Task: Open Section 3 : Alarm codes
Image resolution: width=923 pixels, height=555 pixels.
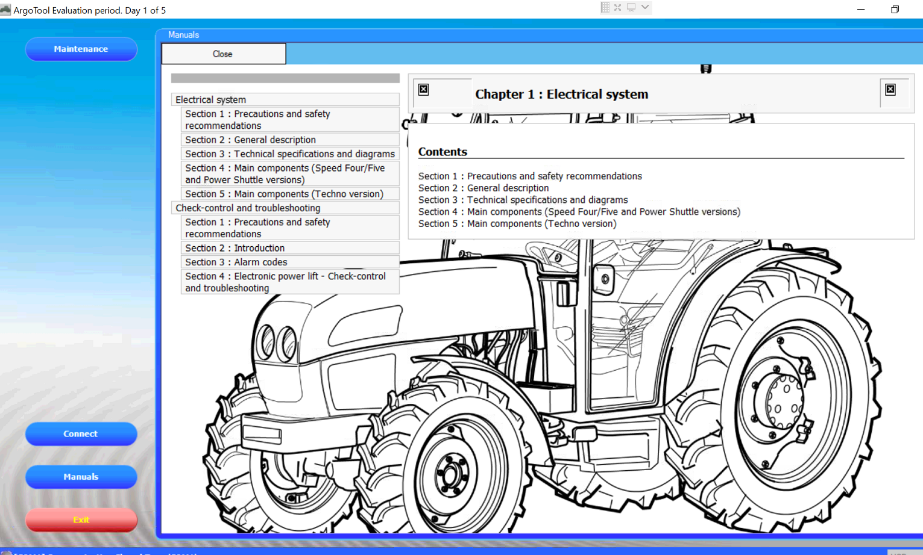Action: 236,262
